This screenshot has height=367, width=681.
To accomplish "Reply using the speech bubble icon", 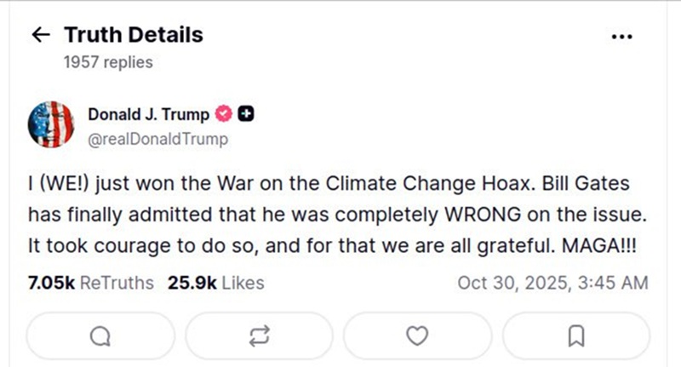I will (x=100, y=335).
